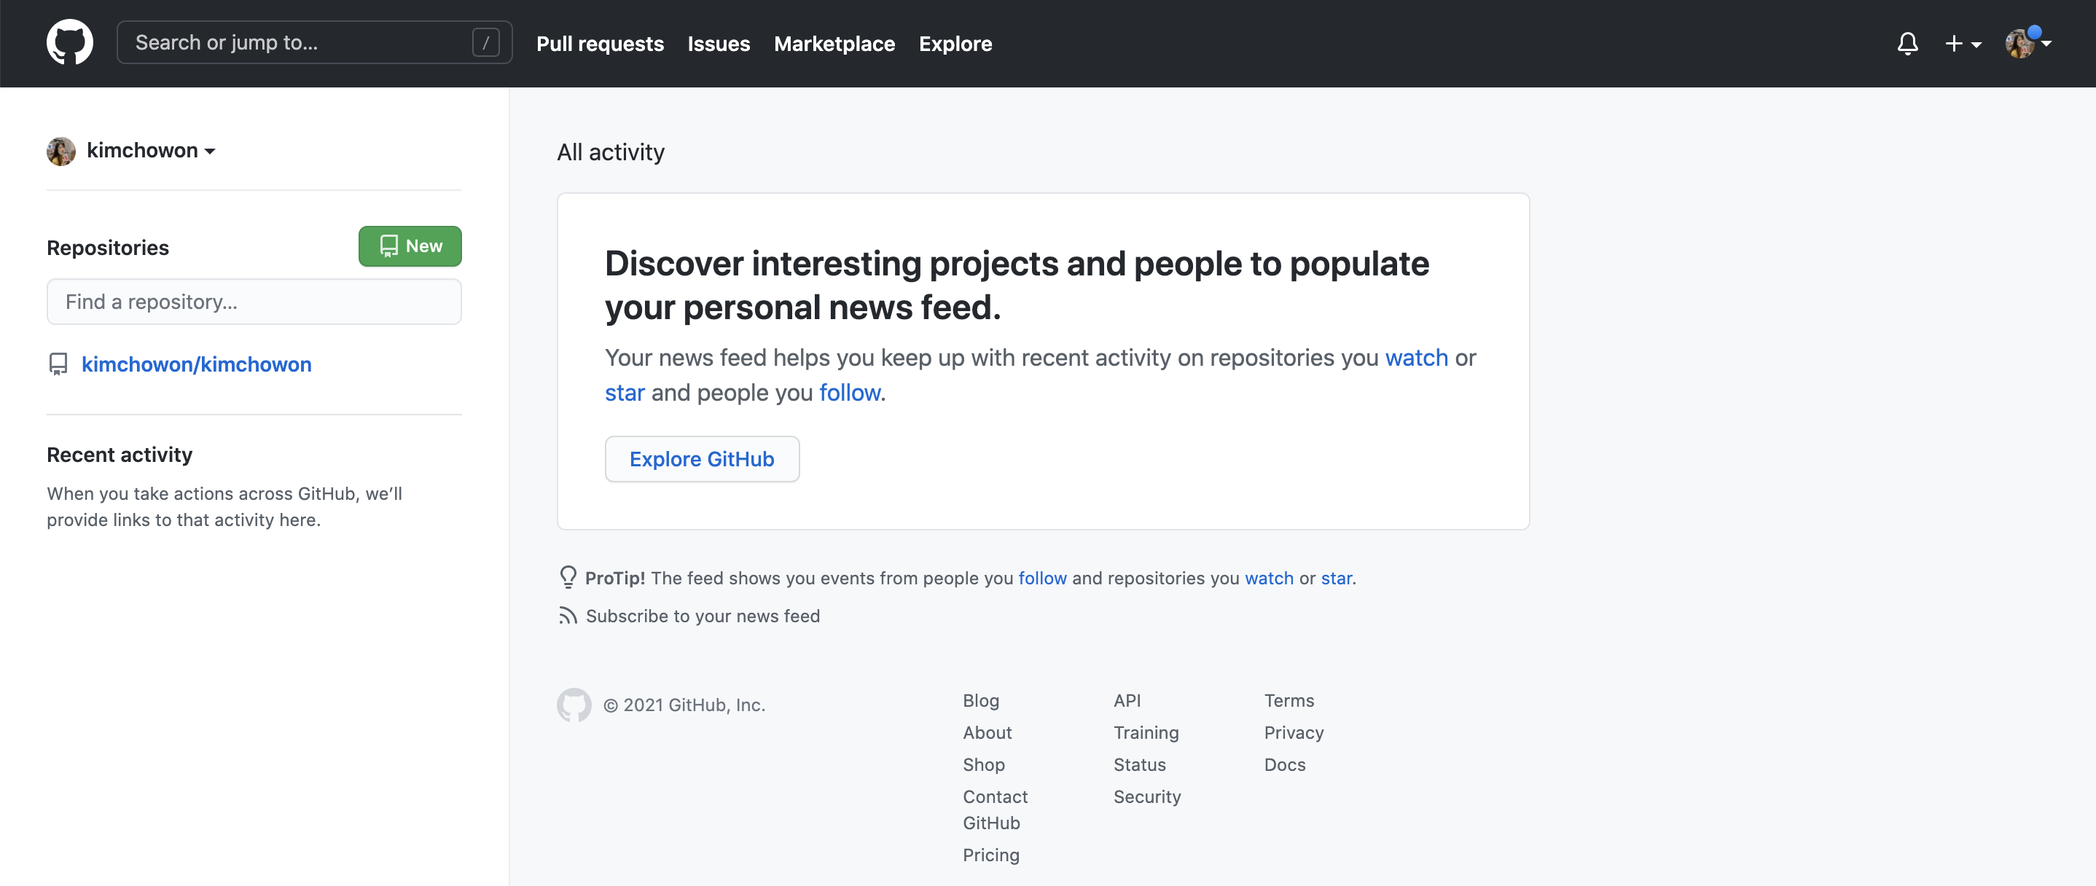
Task: Focus the Find a repository field
Action: pos(254,302)
